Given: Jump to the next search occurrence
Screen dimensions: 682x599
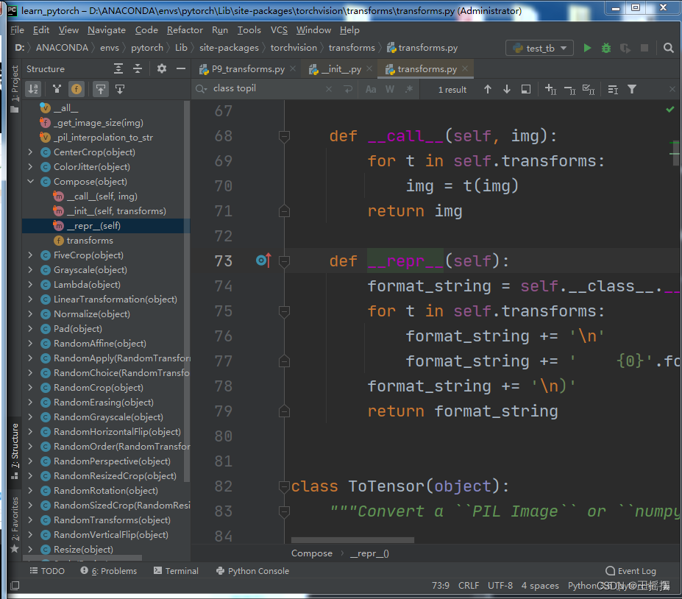Looking at the screenshot, I should 507,89.
